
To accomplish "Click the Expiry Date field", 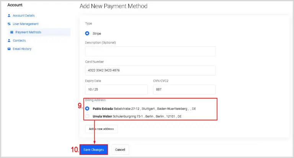I will tap(116, 89).
